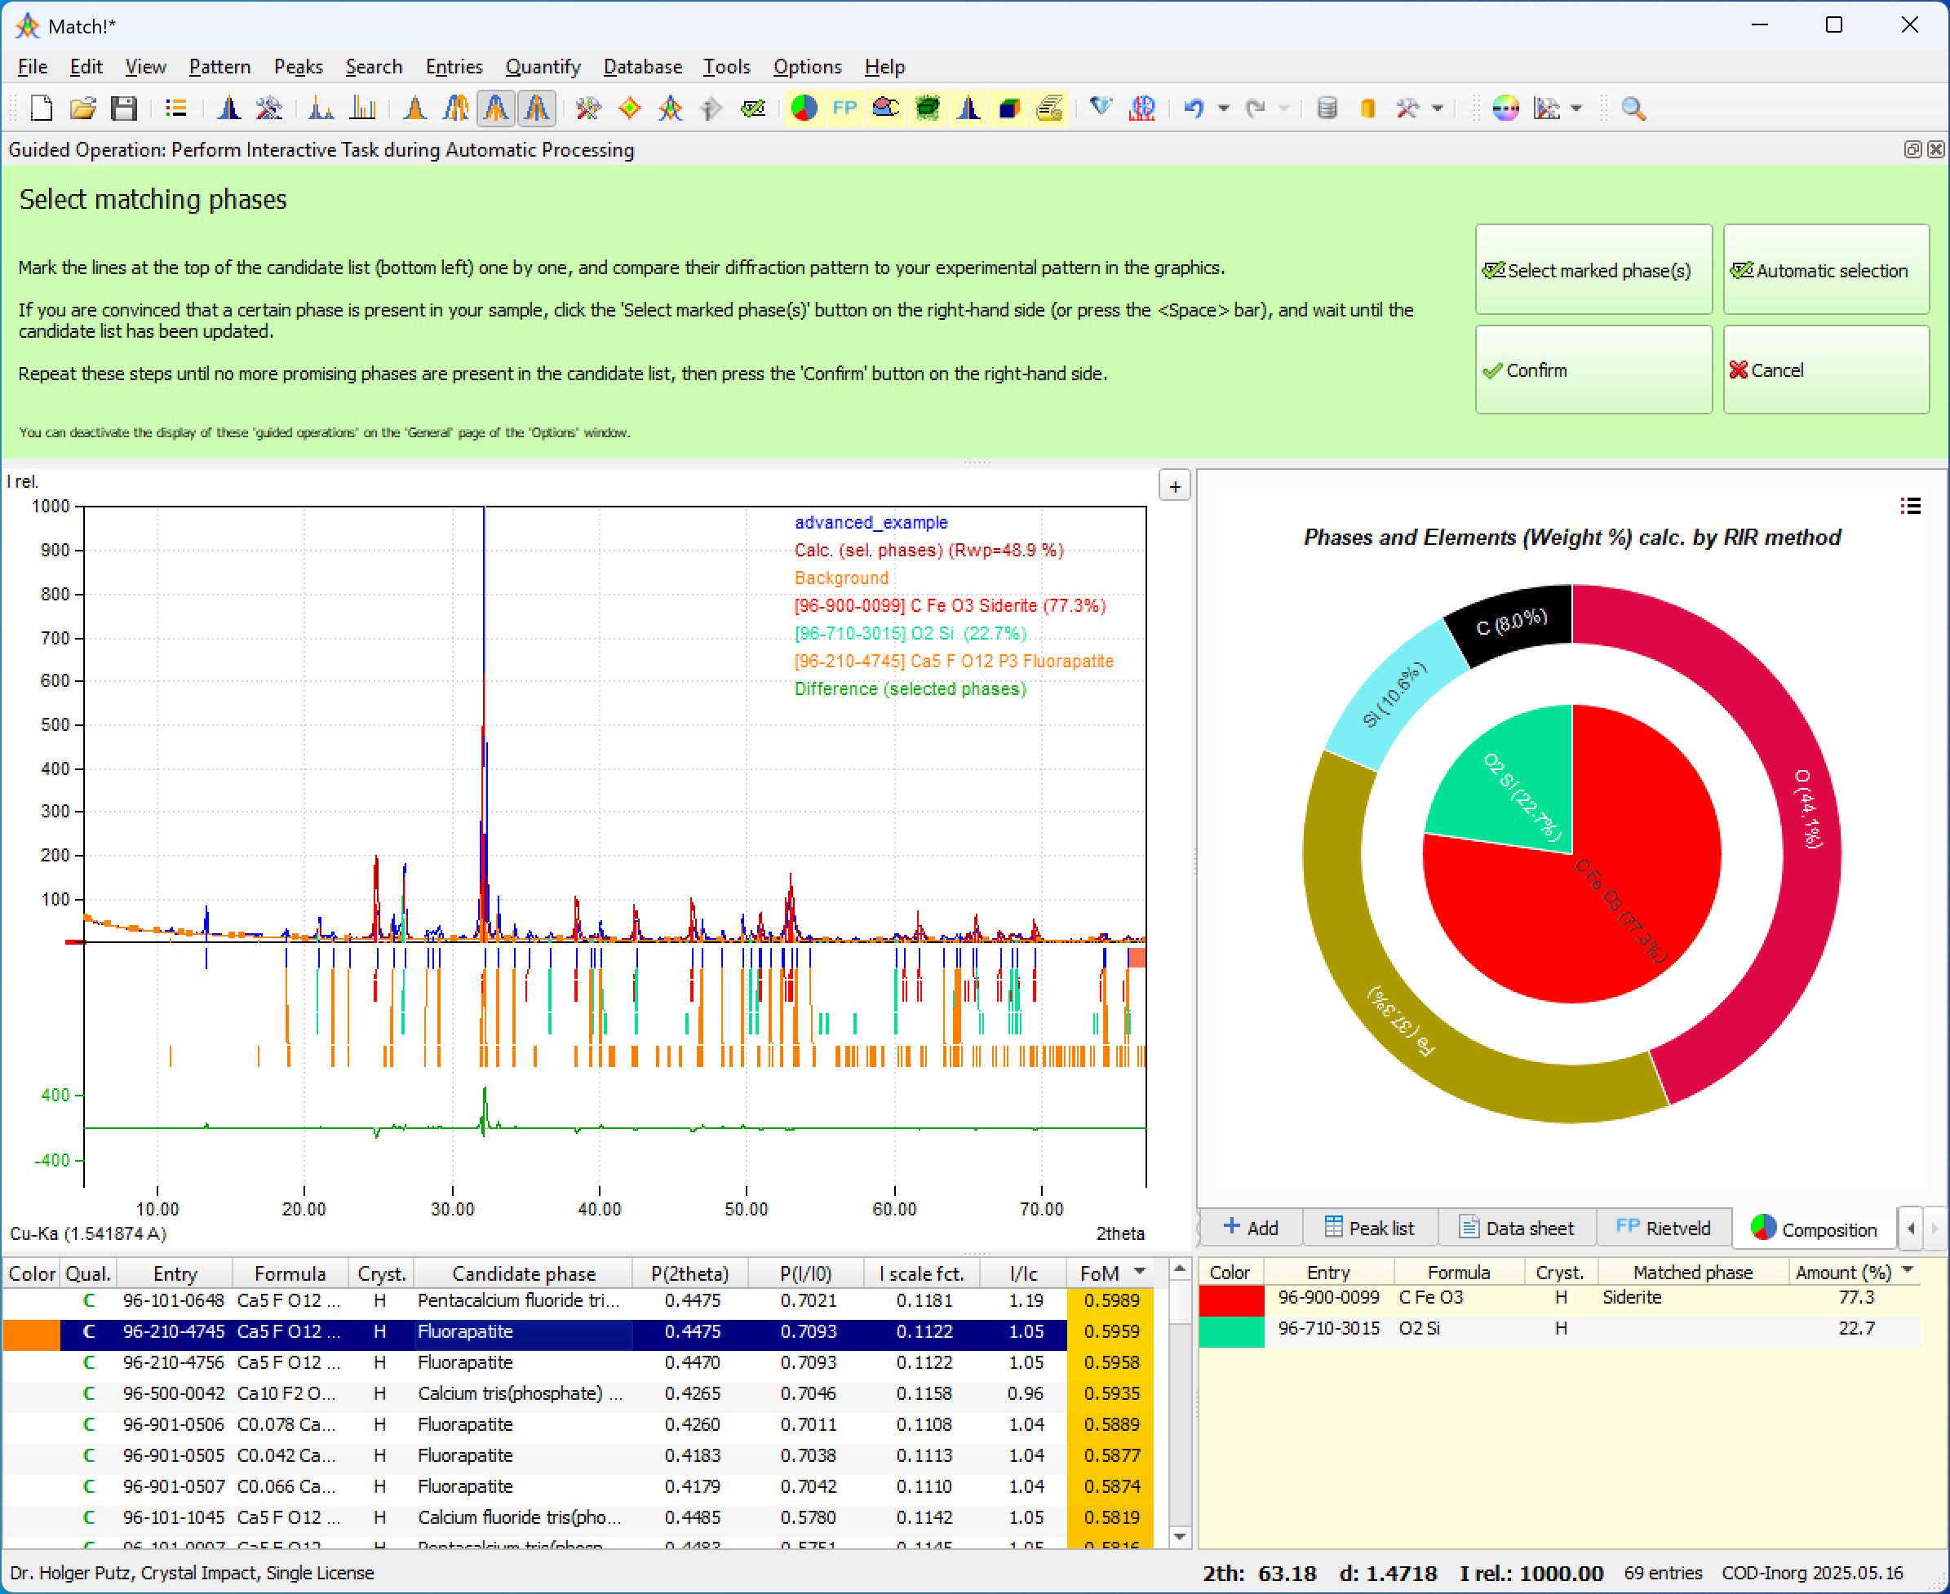Click the pie chart composition toolbar icon
The height and width of the screenshot is (1594, 1950).
[x=804, y=108]
